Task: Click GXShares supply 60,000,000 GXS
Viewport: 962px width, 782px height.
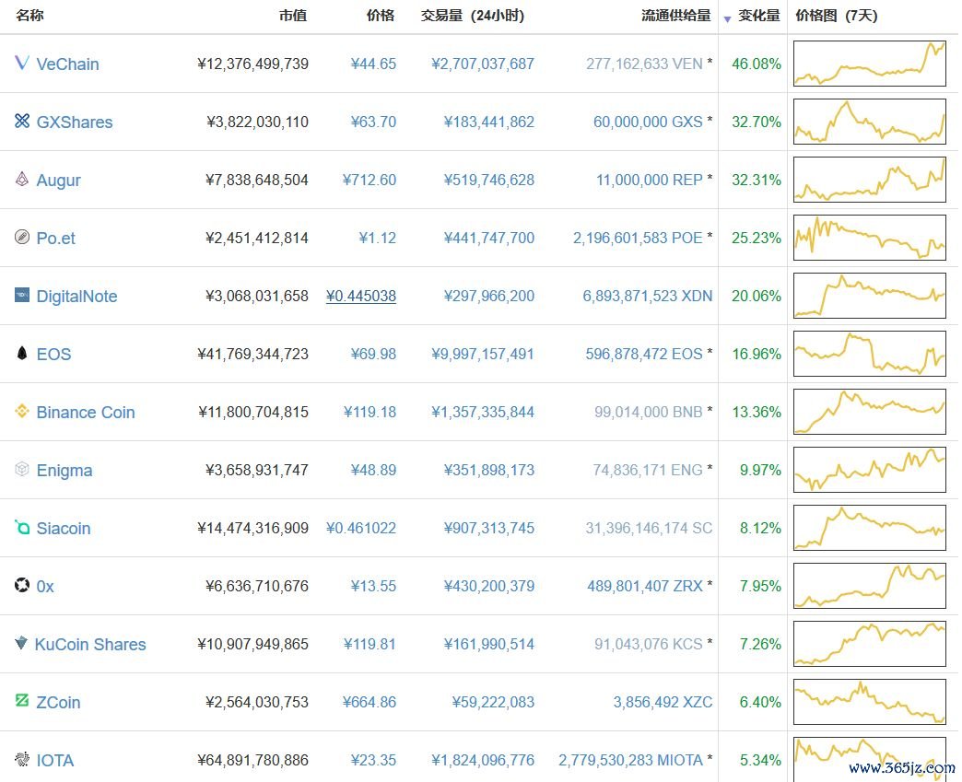Action: coord(647,122)
